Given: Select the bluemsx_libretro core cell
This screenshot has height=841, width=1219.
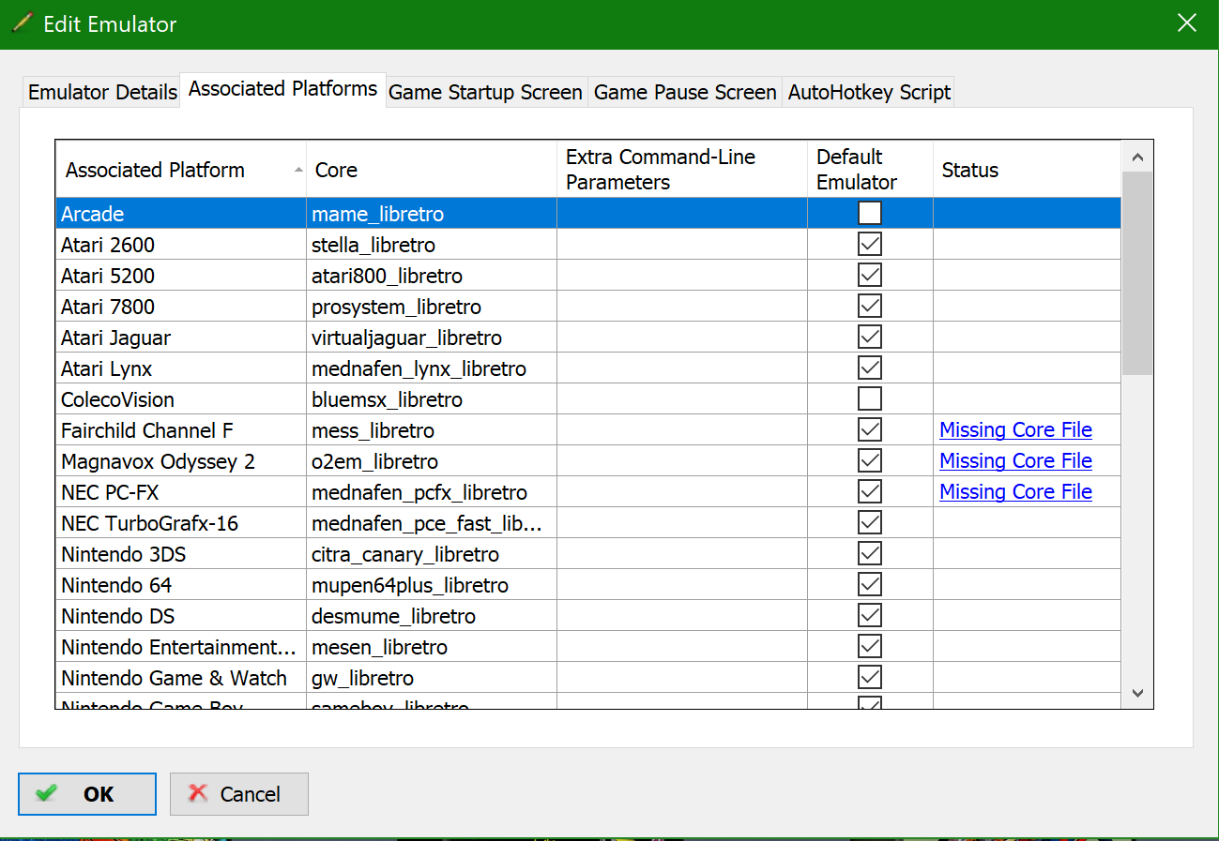Looking at the screenshot, I should click(x=432, y=399).
